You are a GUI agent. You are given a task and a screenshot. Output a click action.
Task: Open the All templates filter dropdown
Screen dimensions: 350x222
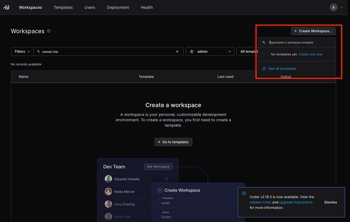247,52
